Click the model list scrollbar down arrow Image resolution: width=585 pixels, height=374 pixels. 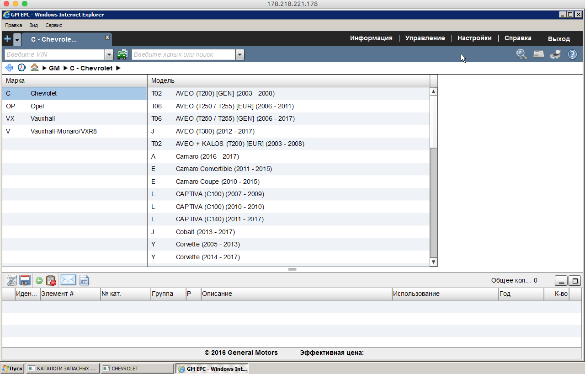[x=434, y=262]
